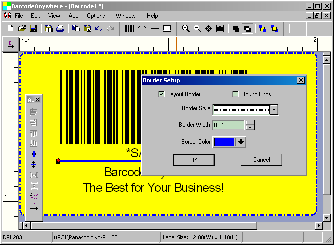
Task: Click the equal vertical spacing icon
Action: point(34,186)
